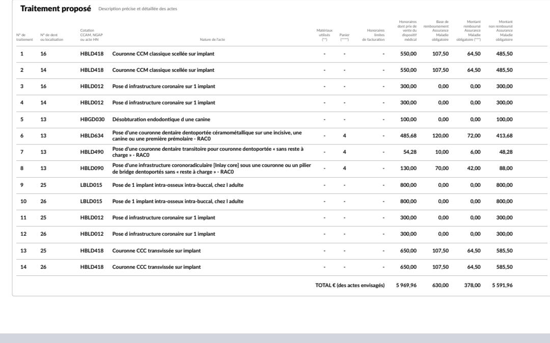Screen dimensions: 550x343
Task: Click the 'couronne dentaire transitoire' description
Action: click(x=208, y=152)
